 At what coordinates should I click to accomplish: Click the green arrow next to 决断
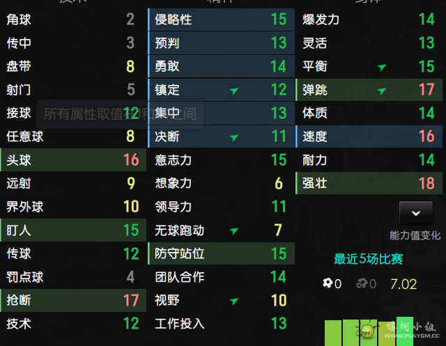point(233,137)
